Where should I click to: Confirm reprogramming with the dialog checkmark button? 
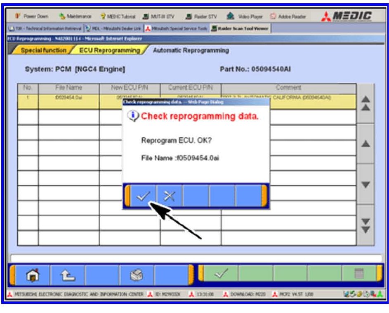pos(143,196)
